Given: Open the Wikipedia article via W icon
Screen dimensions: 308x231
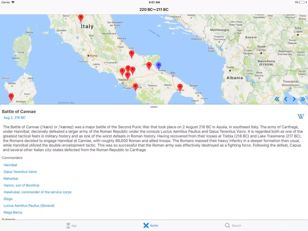Looking at the screenshot, I should (x=301, y=117).
